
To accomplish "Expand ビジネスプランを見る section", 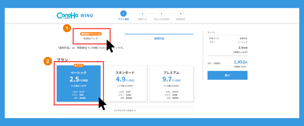I will click(125, 110).
